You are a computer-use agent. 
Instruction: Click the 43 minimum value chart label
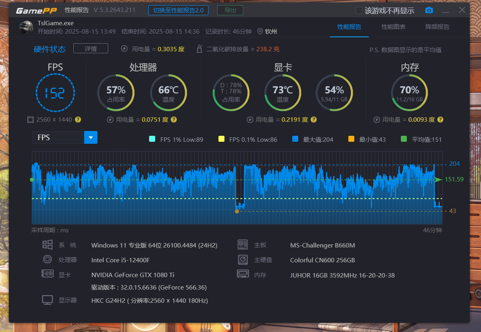point(453,211)
